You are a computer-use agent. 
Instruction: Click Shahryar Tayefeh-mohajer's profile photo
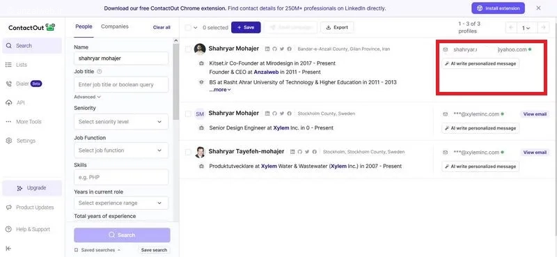coord(200,152)
